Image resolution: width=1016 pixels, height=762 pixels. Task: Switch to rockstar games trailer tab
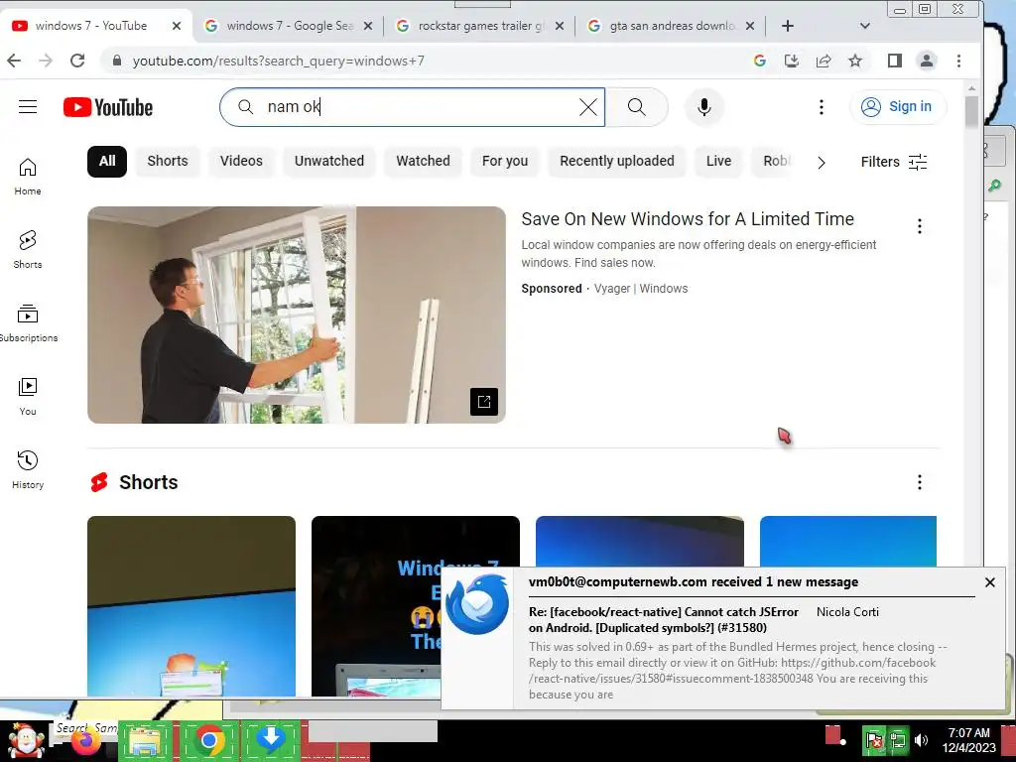481,26
